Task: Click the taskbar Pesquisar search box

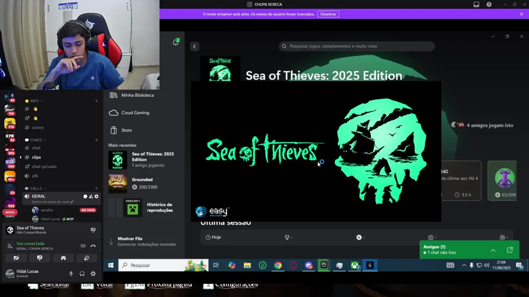Action: (x=163, y=266)
